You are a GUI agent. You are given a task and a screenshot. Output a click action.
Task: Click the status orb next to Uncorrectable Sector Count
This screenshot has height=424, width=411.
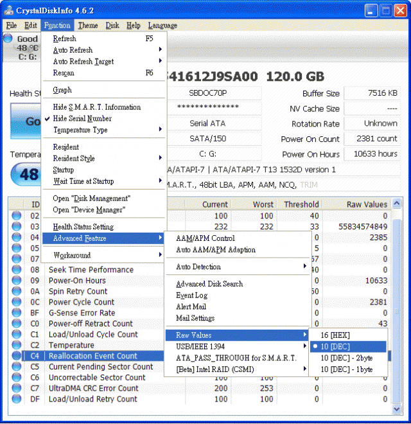tap(17, 378)
